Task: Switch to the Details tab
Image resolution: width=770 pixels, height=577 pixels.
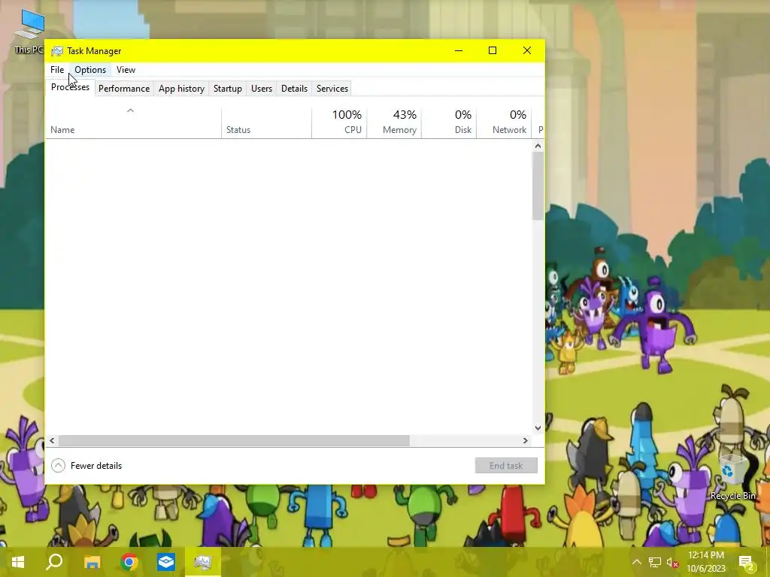Action: (294, 89)
